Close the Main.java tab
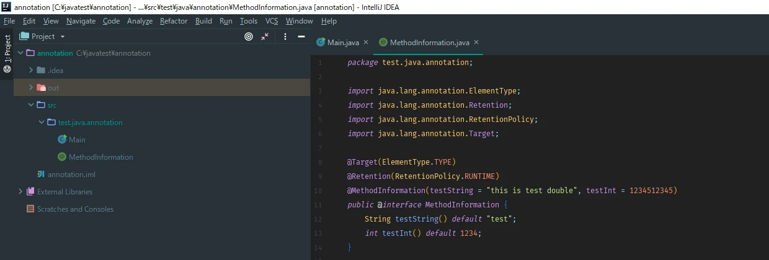The image size is (769, 260). coord(366,43)
